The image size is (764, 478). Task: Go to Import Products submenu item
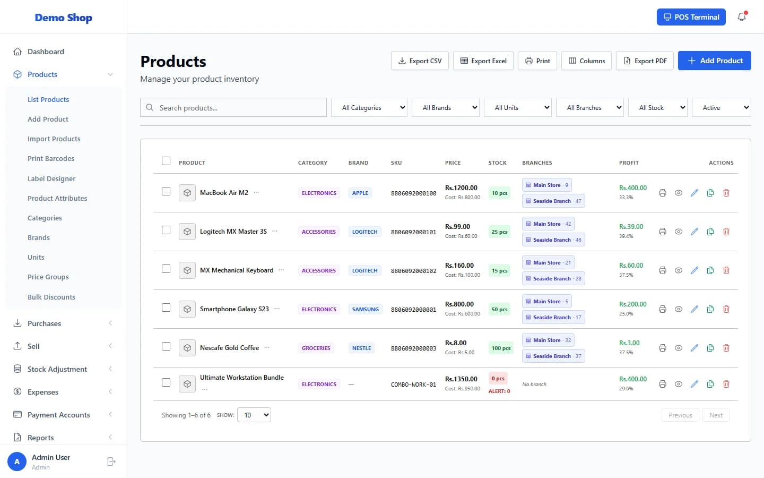[54, 139]
